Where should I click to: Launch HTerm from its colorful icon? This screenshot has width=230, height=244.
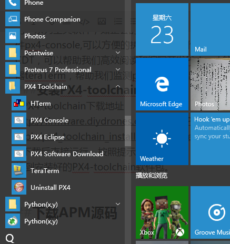click(19, 103)
